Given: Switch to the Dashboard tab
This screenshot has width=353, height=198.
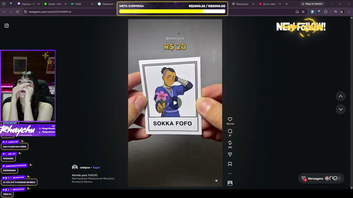Looking at the screenshot, I should tap(106, 4).
